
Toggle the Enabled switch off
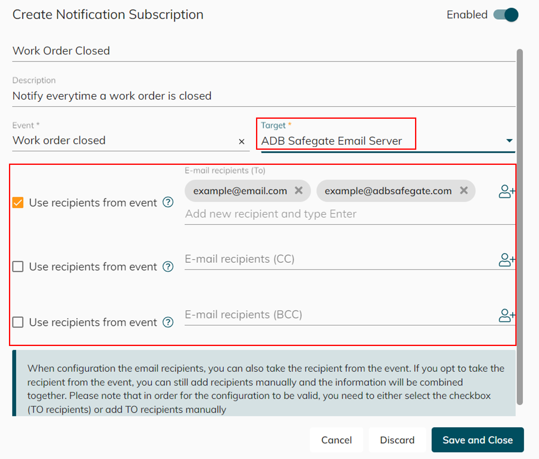506,15
